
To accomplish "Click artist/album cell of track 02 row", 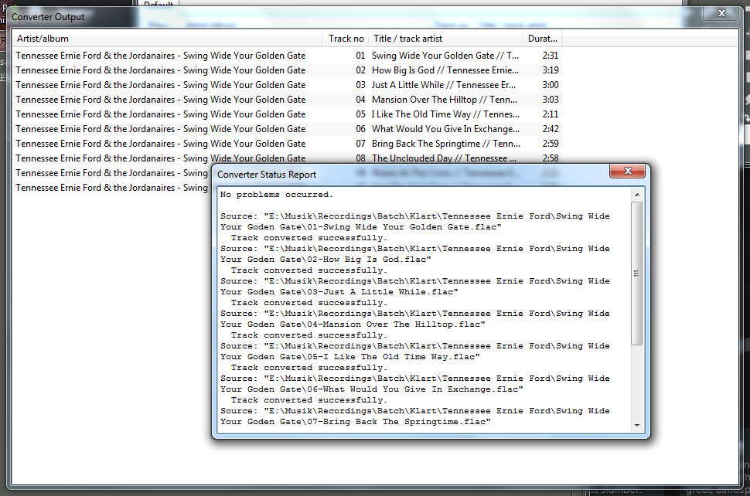I will [160, 70].
